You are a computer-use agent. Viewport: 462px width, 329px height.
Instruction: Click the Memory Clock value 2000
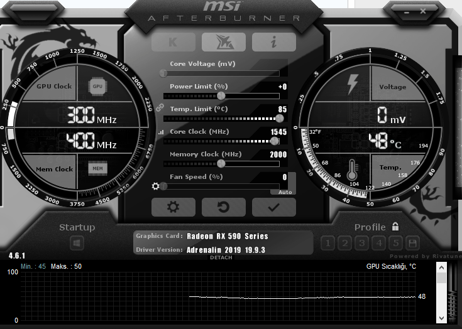[278, 154]
